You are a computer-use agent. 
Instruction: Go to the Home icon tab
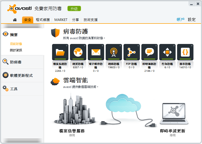15,20
